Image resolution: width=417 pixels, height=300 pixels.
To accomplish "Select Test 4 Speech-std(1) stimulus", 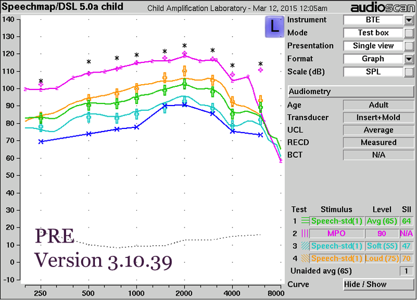I will coord(336,258).
